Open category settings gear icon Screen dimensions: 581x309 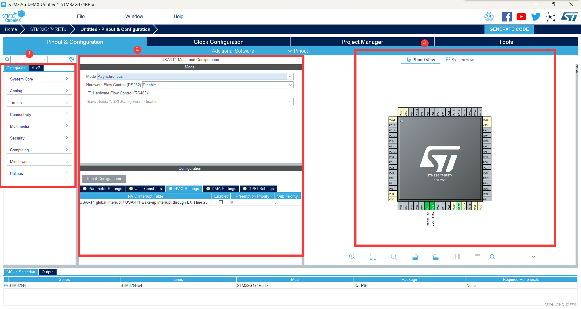72,59
